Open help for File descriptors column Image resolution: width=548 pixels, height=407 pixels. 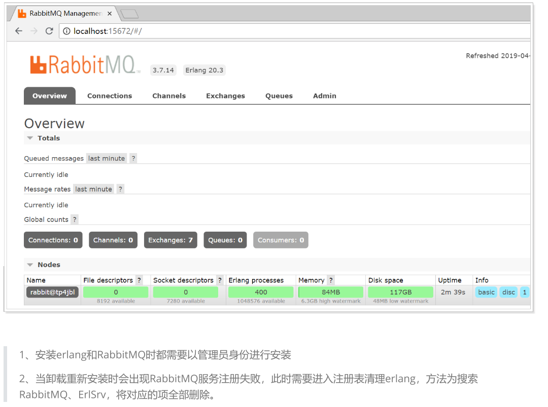[x=139, y=280]
